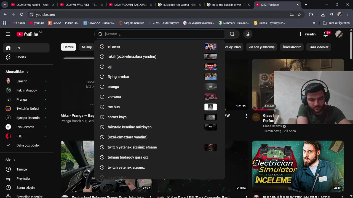Viewport: 353px width, 198px height.
Task: Open the account avatar menu
Action: [339, 34]
